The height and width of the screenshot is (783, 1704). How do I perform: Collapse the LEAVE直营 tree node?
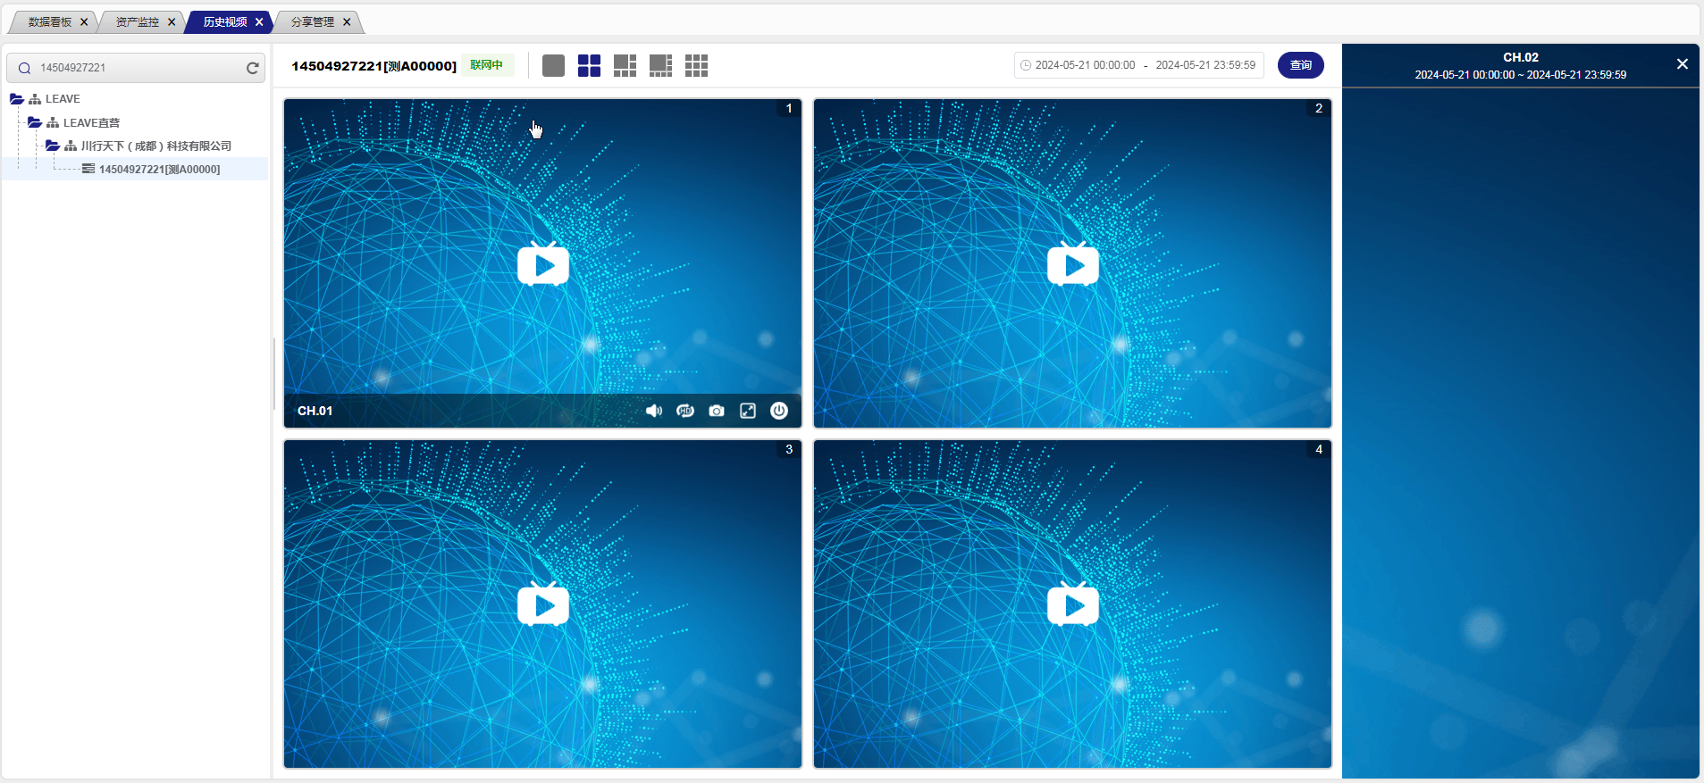(x=35, y=122)
